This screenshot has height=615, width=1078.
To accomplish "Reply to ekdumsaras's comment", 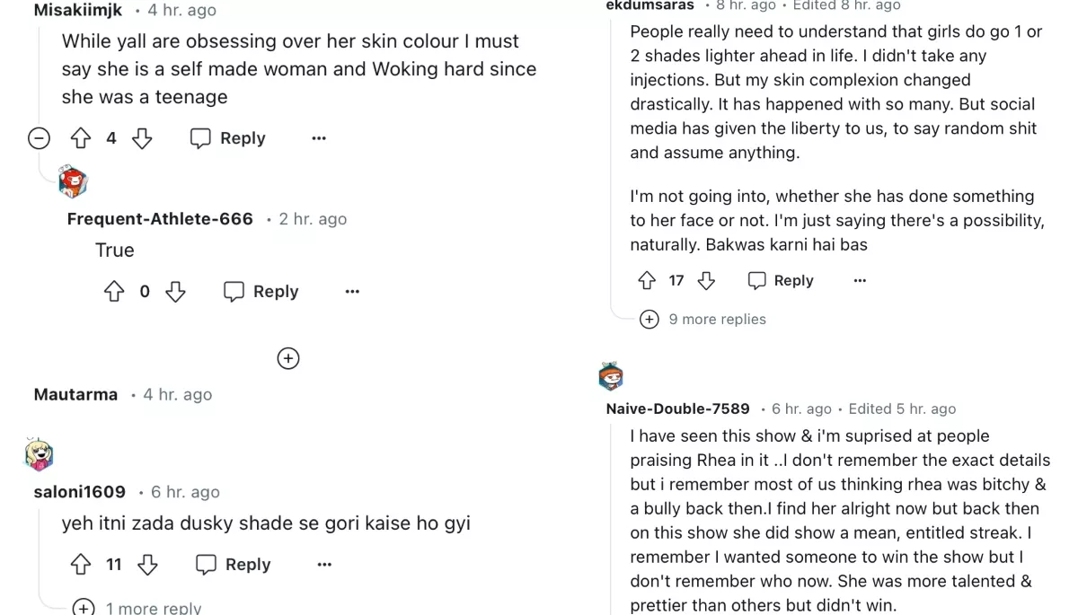I will [x=781, y=281].
